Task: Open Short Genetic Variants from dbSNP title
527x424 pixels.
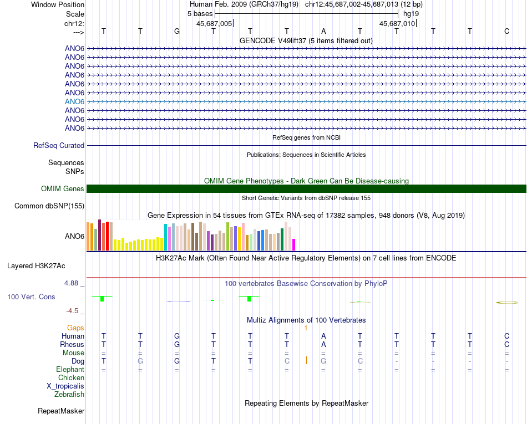Action: click(306, 198)
